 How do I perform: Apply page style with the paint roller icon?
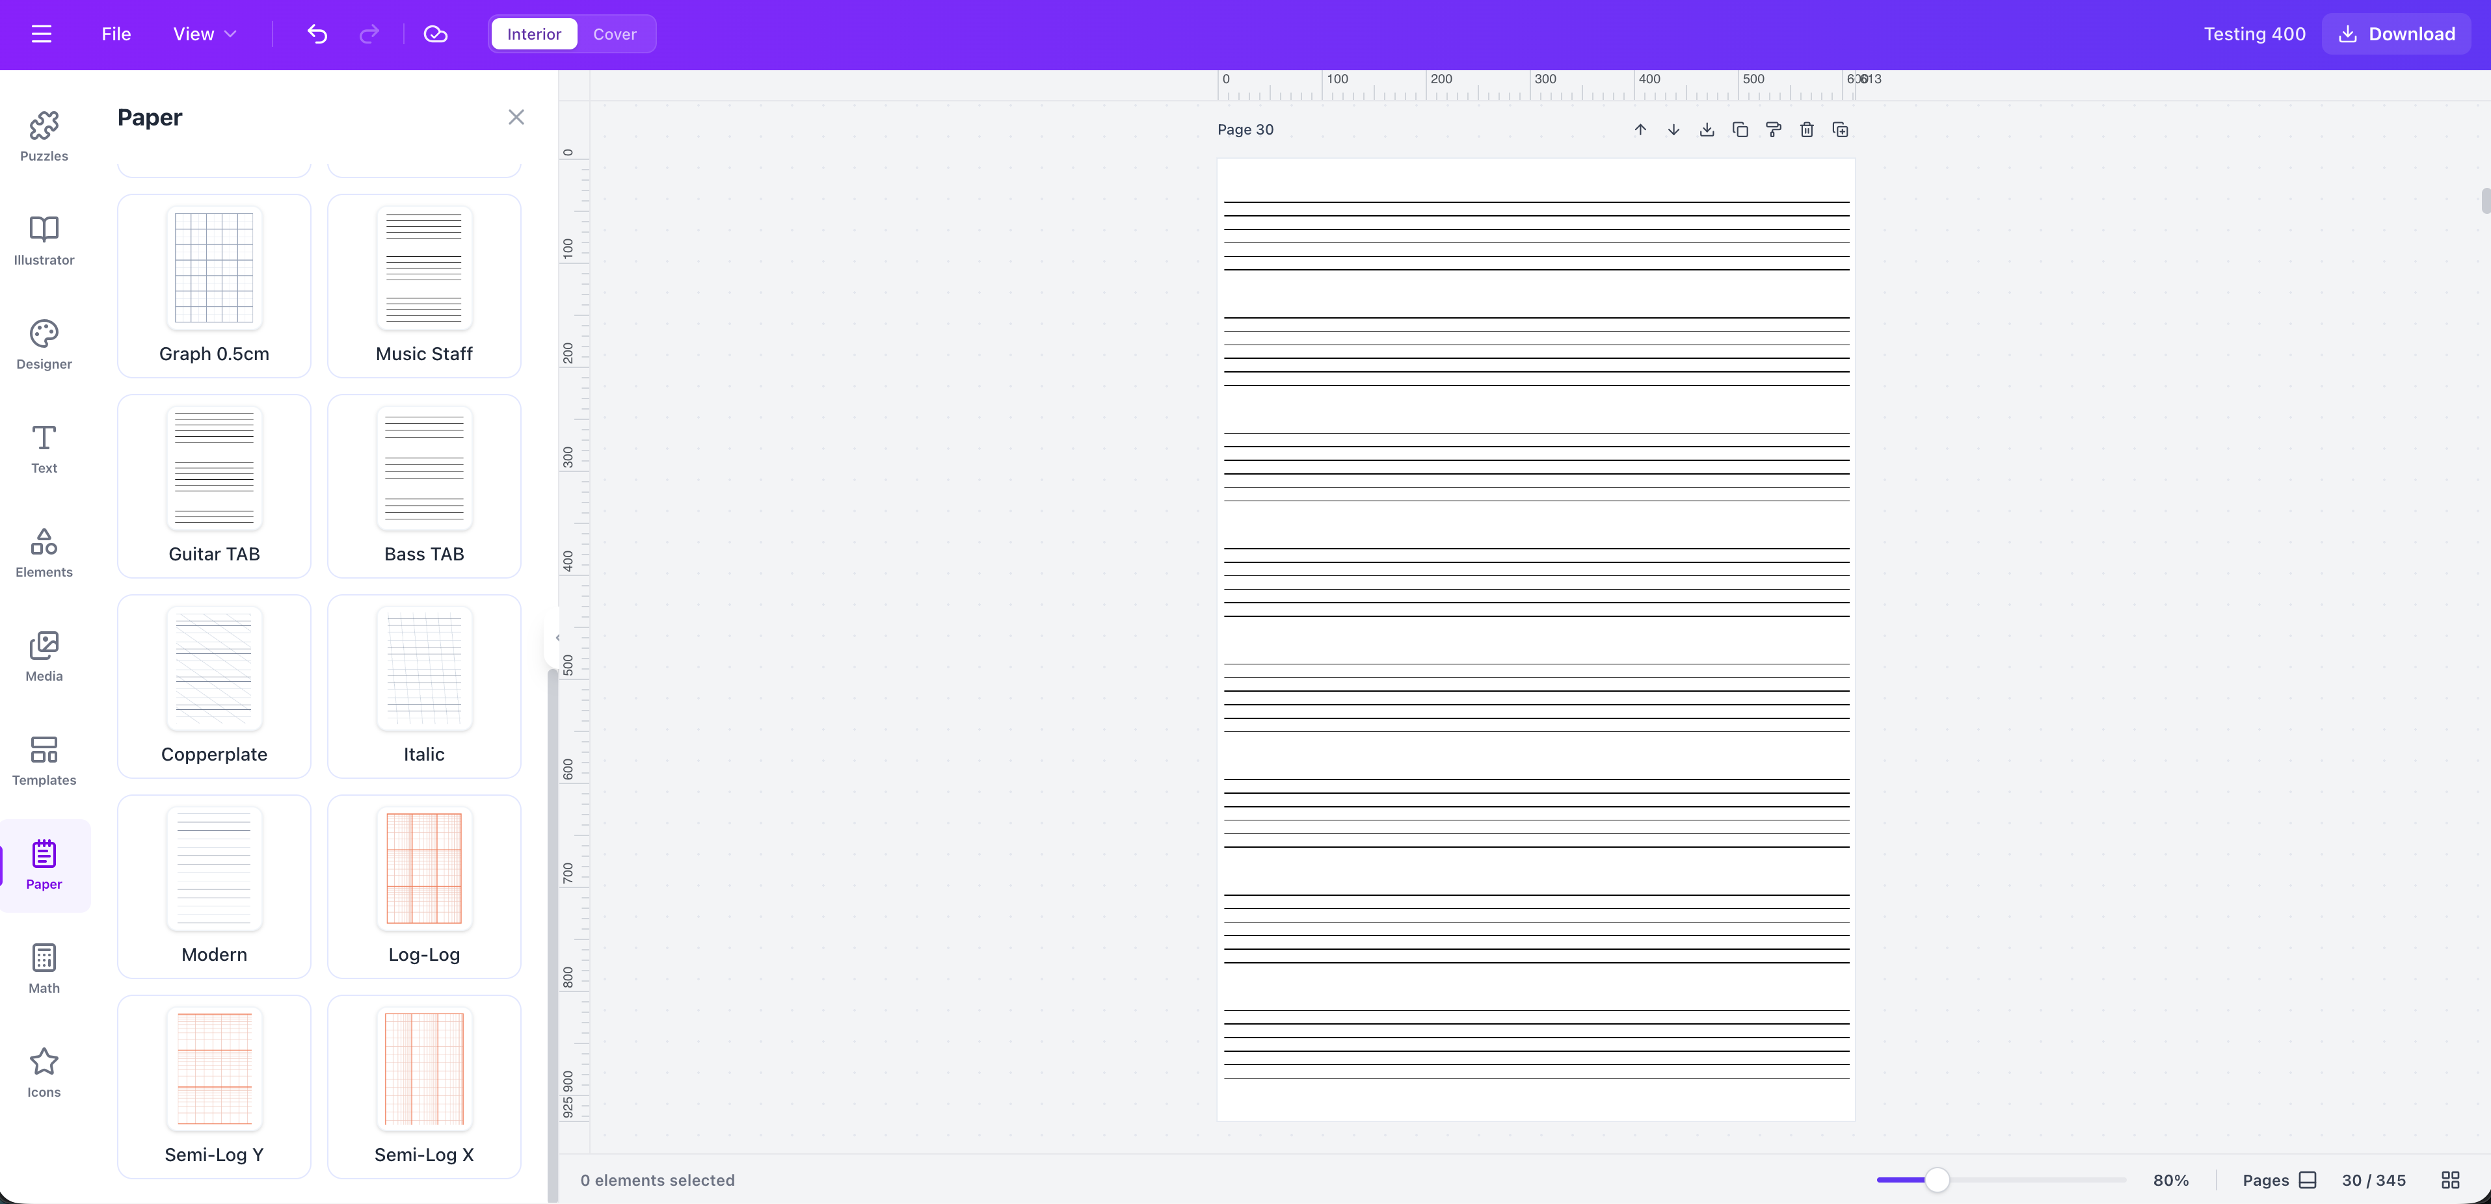point(1774,129)
